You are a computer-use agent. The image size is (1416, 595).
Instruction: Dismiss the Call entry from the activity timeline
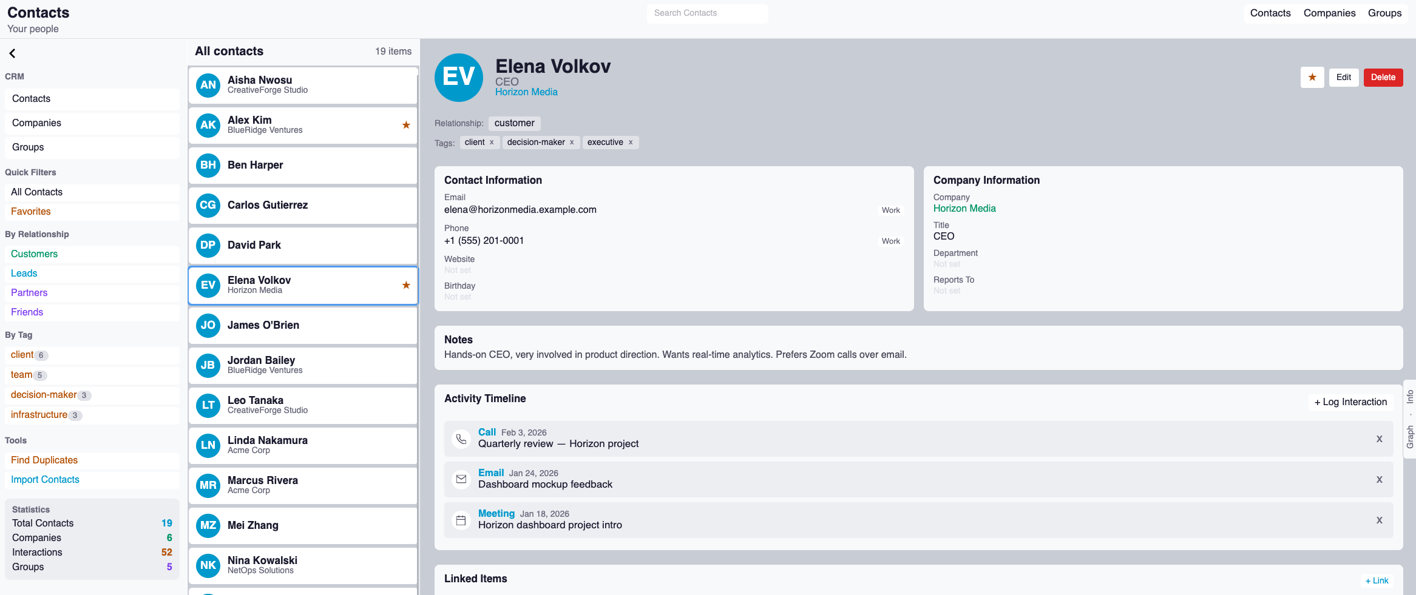coord(1379,439)
